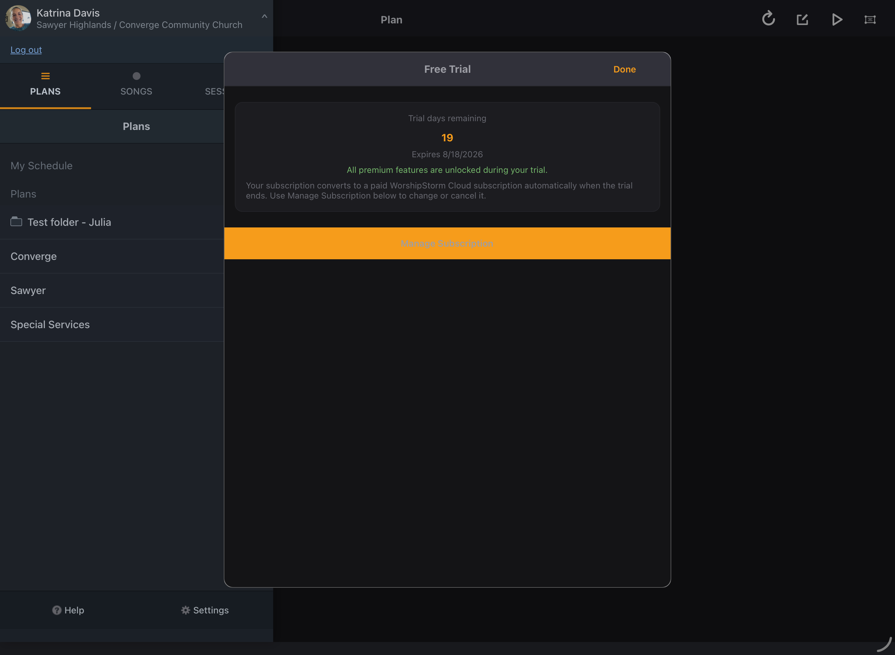This screenshot has width=895, height=655.
Task: Click the hamburger icon above PLANS
Action: click(x=45, y=76)
